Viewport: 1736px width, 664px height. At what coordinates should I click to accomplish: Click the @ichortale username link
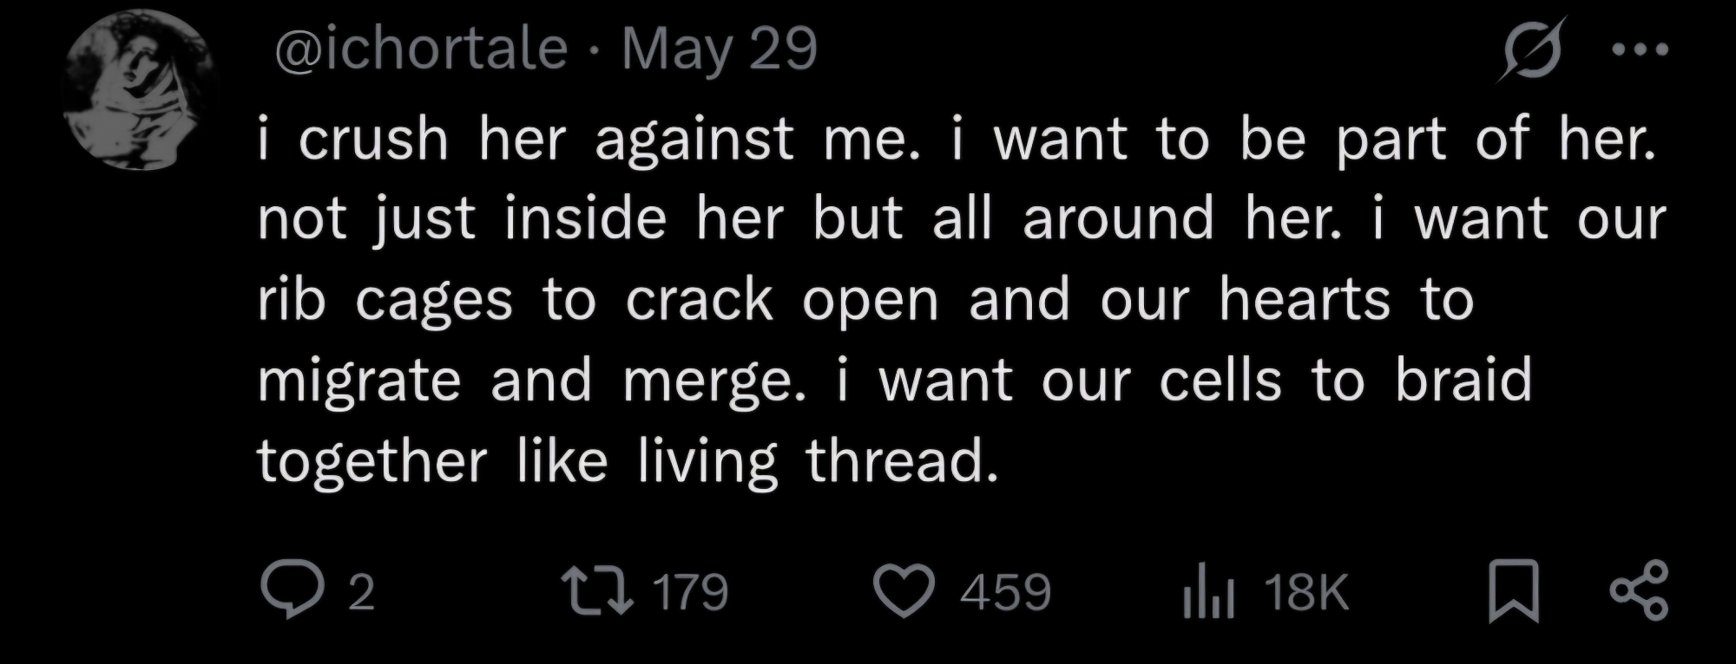click(x=421, y=49)
